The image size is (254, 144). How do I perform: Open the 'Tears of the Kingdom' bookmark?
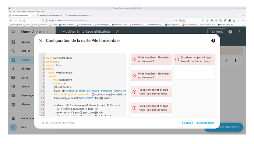[102, 25]
